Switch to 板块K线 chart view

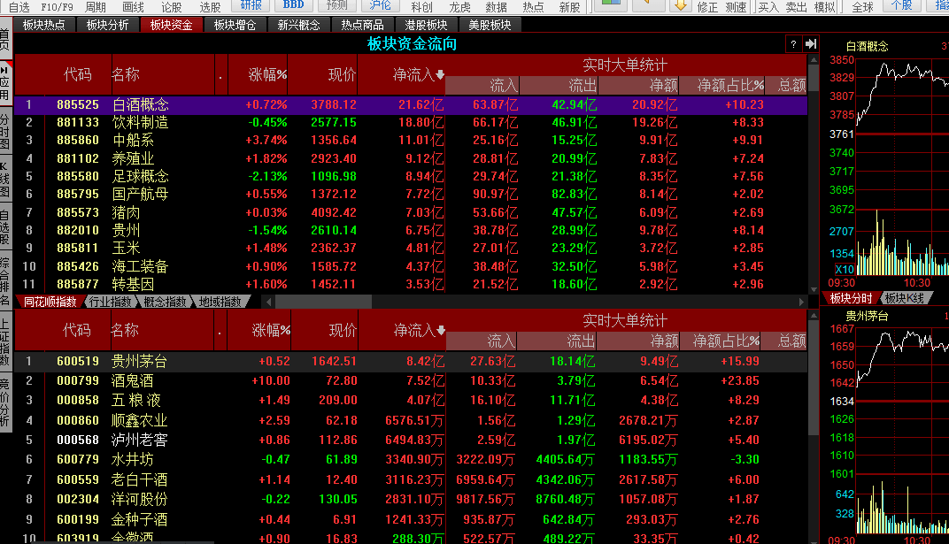tap(905, 297)
